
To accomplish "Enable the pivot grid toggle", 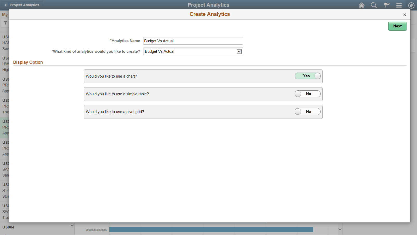I will (308, 111).
